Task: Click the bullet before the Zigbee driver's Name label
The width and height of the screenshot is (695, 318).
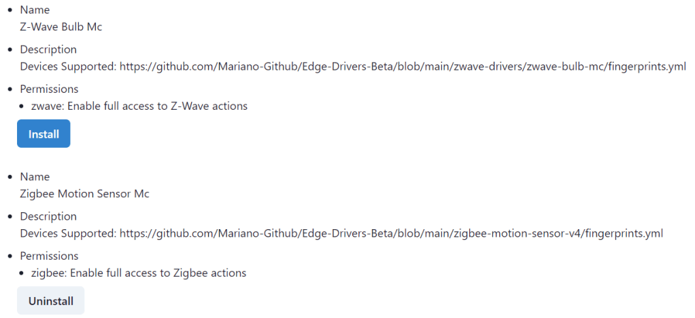Action: click(10, 178)
